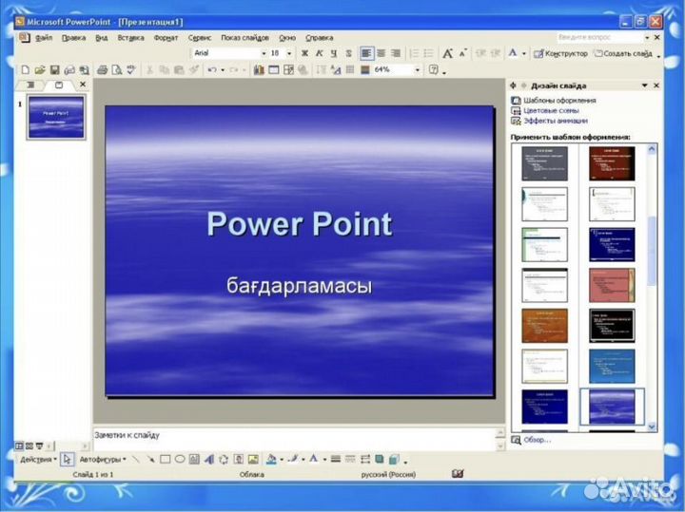The width and height of the screenshot is (685, 512).
Task: Choose the line color brush
Action: 293,459
